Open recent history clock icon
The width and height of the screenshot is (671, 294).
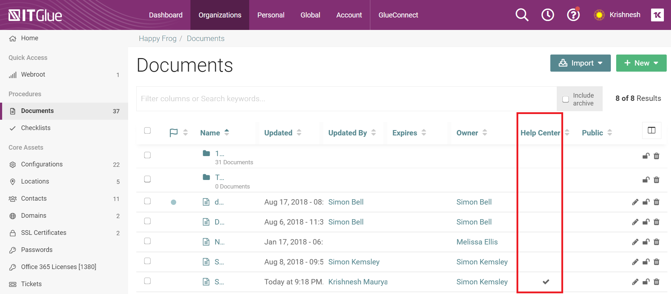[x=547, y=15]
